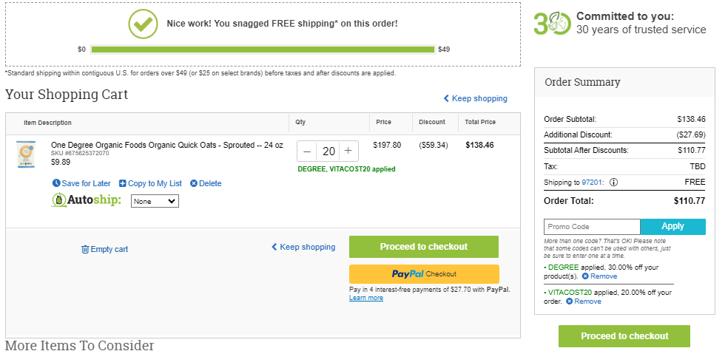728x351 pixels.
Task: Click the 97201 shipping zip code link
Action: tap(592, 183)
